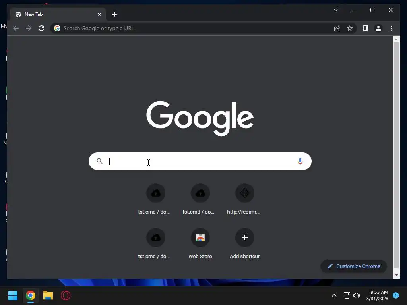
Task: Click the page scrollbar up arrow
Action: pos(396,39)
